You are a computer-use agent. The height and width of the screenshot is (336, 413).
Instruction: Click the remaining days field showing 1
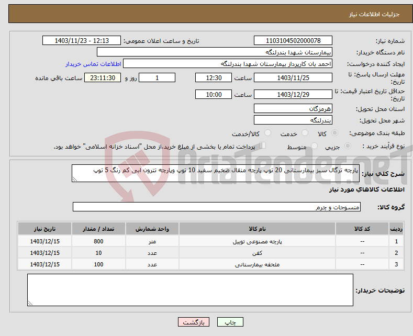(x=157, y=77)
